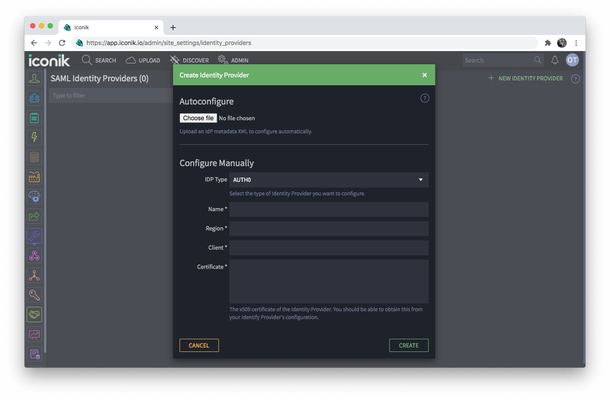The width and height of the screenshot is (610, 400).
Task: Click the CREATE button
Action: coord(409,345)
